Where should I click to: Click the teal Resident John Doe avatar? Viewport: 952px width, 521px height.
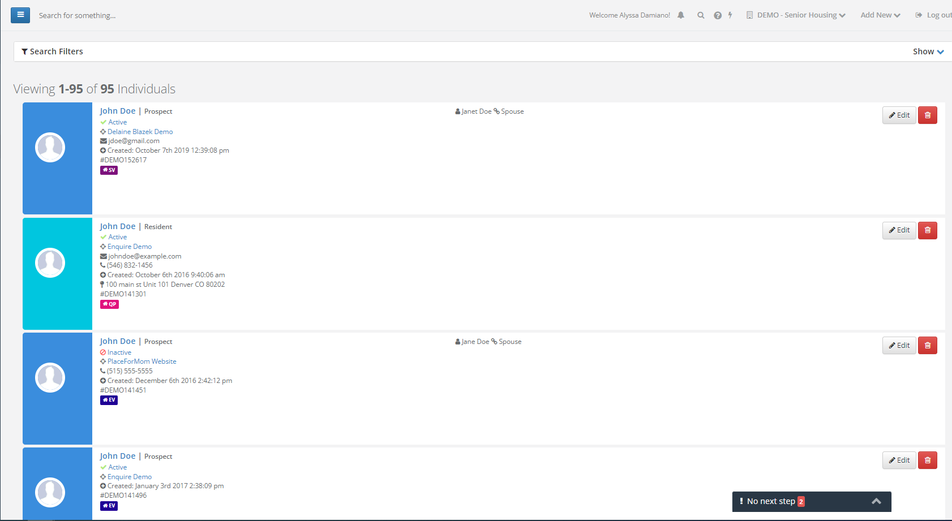(50, 262)
